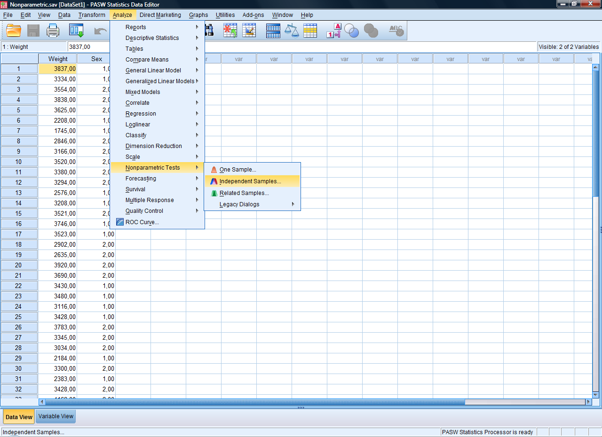This screenshot has width=602, height=437.
Task: Click the Use Variable Sets circles icon
Action: tap(351, 31)
